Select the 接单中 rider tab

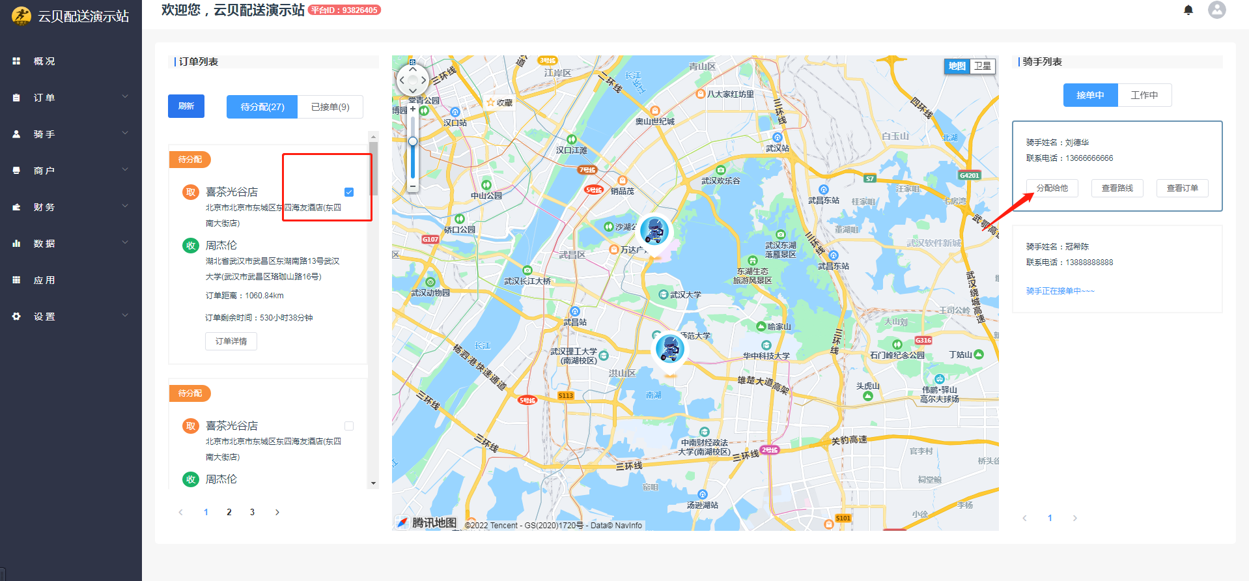[1090, 95]
